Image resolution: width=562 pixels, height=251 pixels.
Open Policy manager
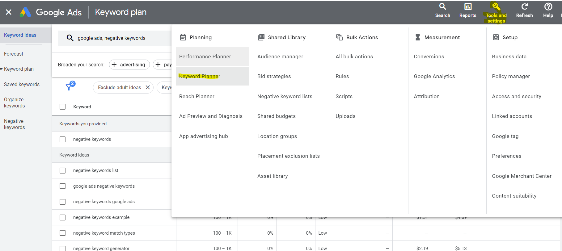[511, 76]
